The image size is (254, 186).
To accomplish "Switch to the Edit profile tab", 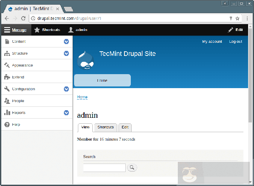I will pyautogui.click(x=125, y=128).
